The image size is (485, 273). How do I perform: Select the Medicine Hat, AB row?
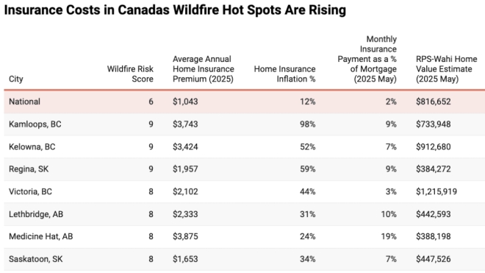point(245,236)
